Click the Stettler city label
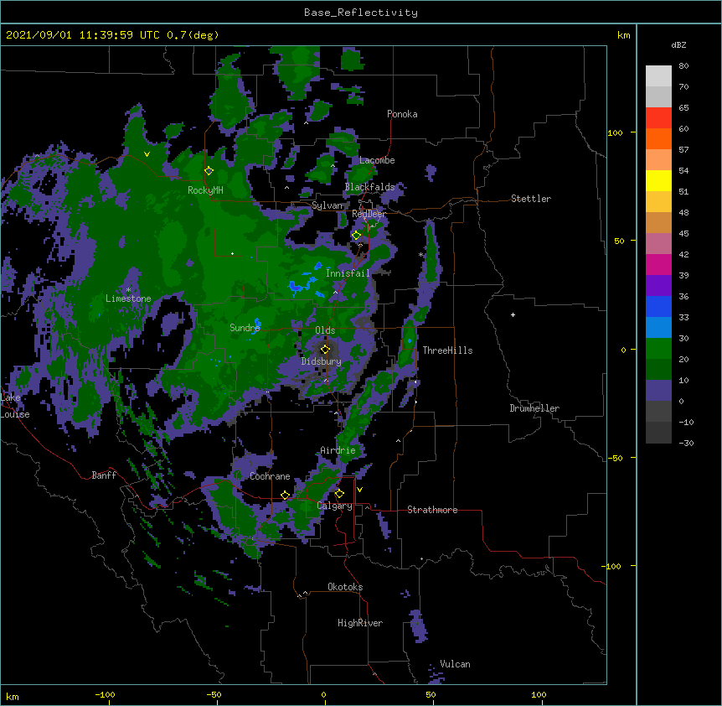 (531, 199)
